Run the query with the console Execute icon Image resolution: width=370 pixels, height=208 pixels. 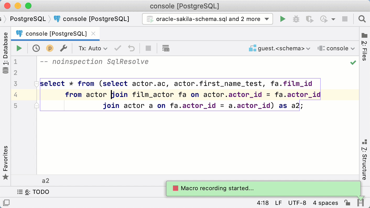[x=19, y=48]
